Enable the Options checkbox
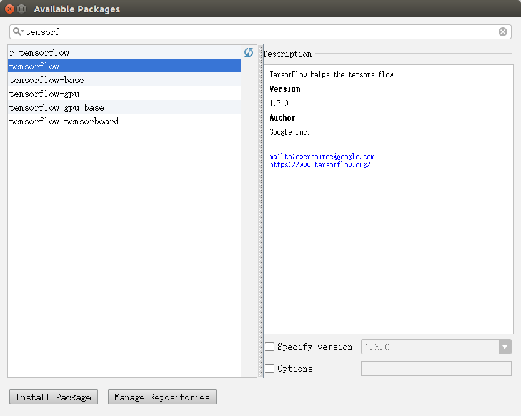Viewport: 521px width, 416px height. point(269,369)
